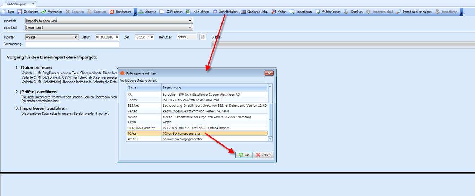475x196 pixels.
Task: Open the Importprotokoll log
Action: [x=379, y=12]
